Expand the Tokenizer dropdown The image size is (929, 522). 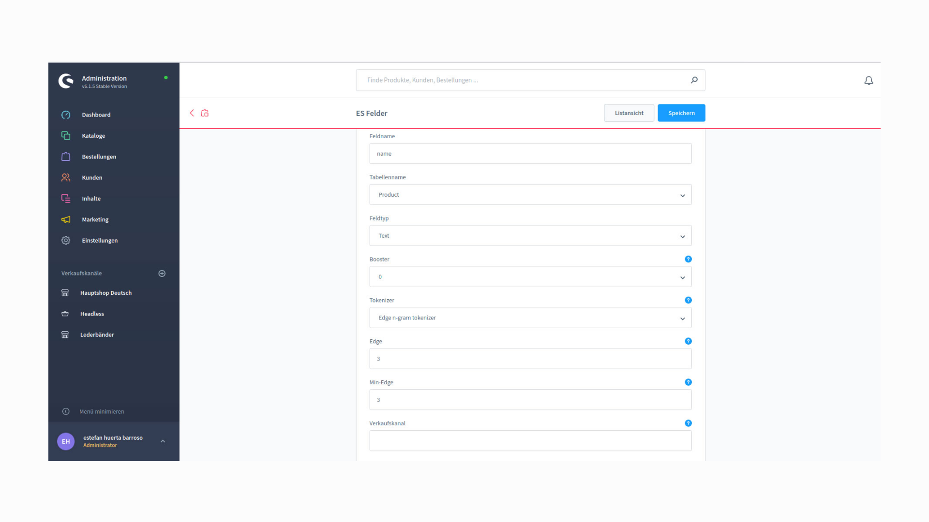pyautogui.click(x=530, y=318)
